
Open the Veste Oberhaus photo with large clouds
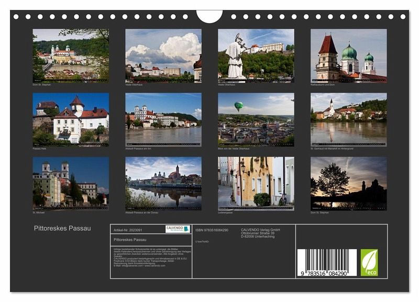coord(163,54)
